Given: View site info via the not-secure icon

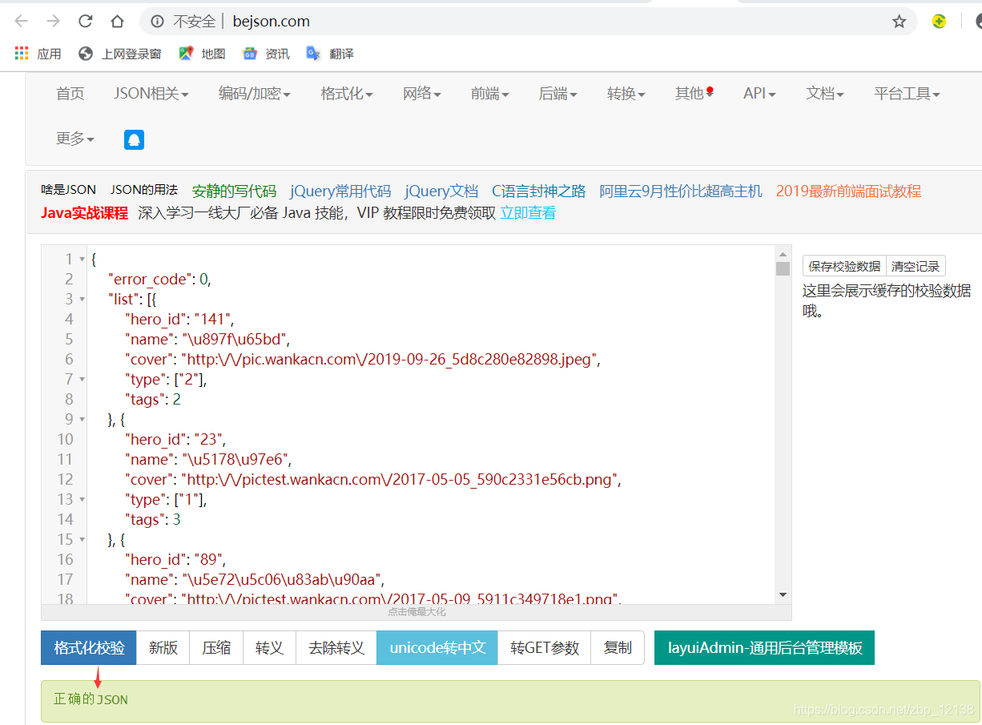Looking at the screenshot, I should (x=158, y=22).
